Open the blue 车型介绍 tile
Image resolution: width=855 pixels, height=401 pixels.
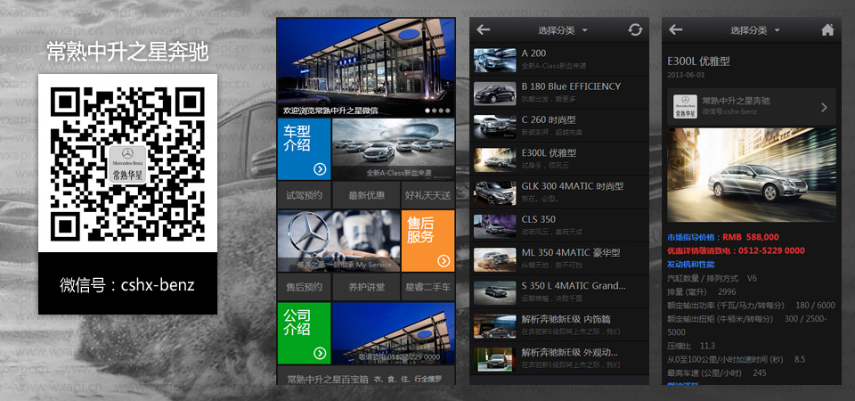(305, 150)
